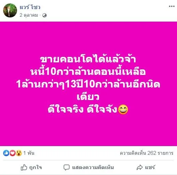
Task: Click the globe public privacy icon
Action: point(45,15)
